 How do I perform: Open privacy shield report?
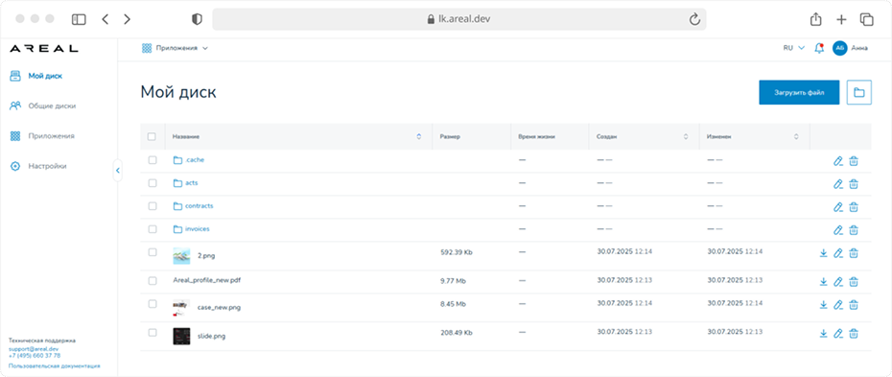pyautogui.click(x=197, y=19)
